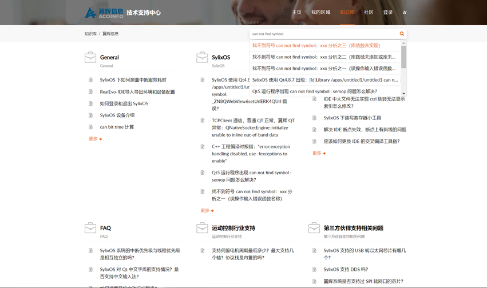
Task: Expand more General articles via 更多
Action: (95, 139)
